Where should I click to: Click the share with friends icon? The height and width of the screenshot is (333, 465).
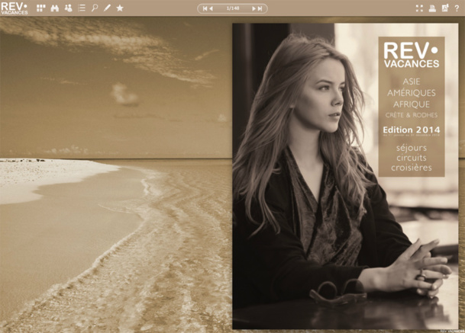coord(68,8)
